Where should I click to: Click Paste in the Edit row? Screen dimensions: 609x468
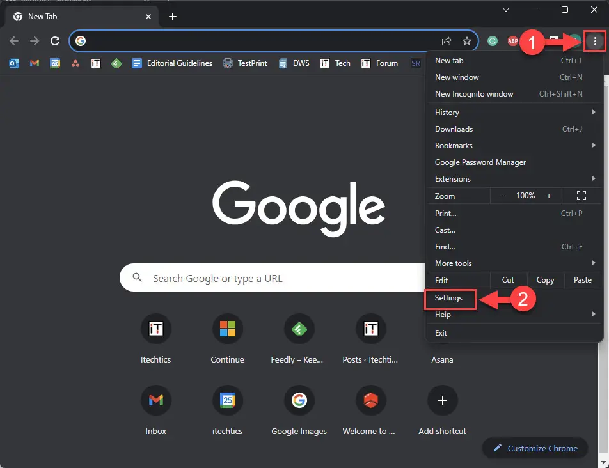[583, 280]
